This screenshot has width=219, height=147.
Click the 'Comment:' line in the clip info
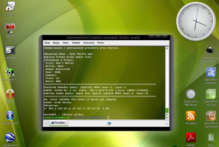pos(51,75)
